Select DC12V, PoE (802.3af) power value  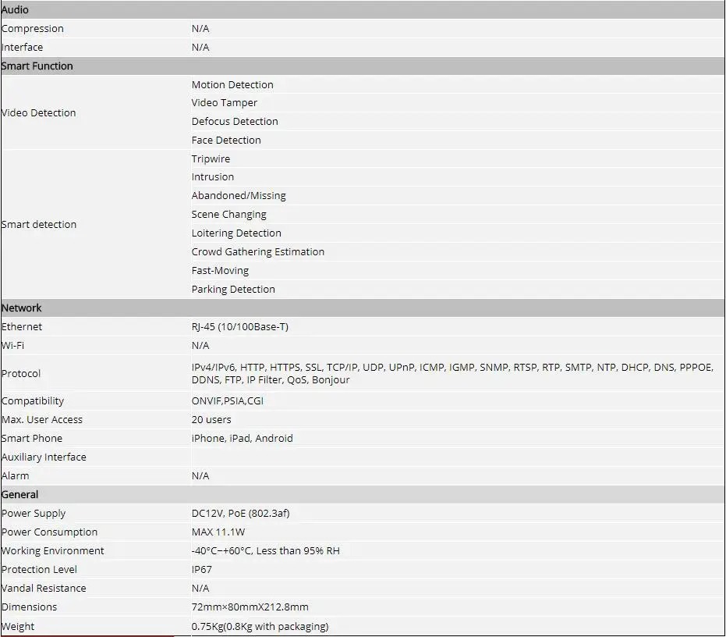pos(240,513)
